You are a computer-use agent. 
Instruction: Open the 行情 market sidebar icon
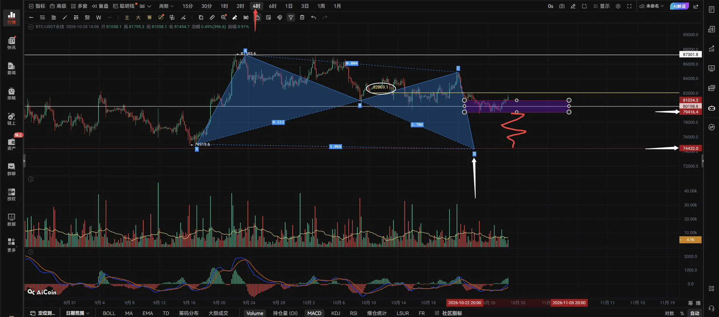[x=12, y=18]
